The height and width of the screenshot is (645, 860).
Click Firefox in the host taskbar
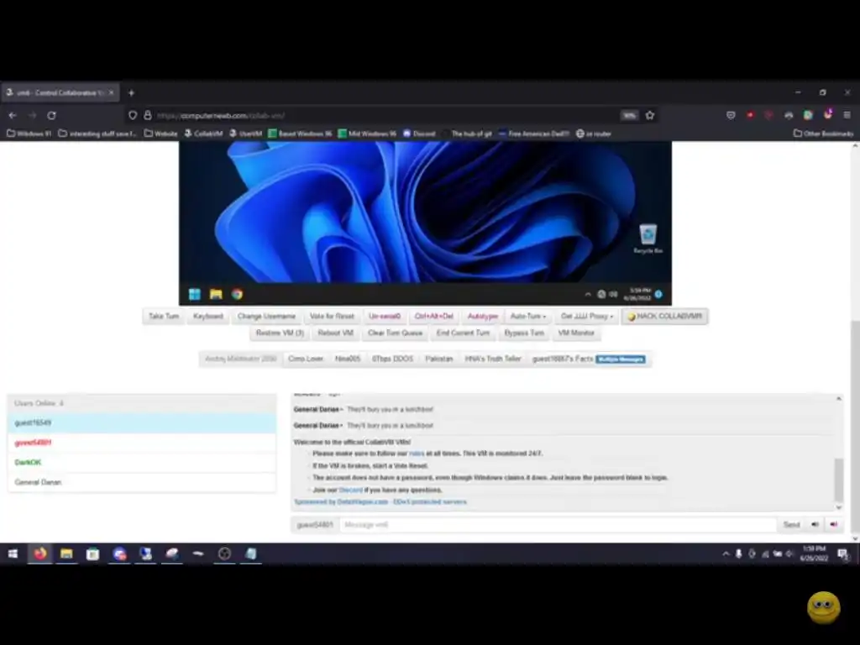pos(40,554)
